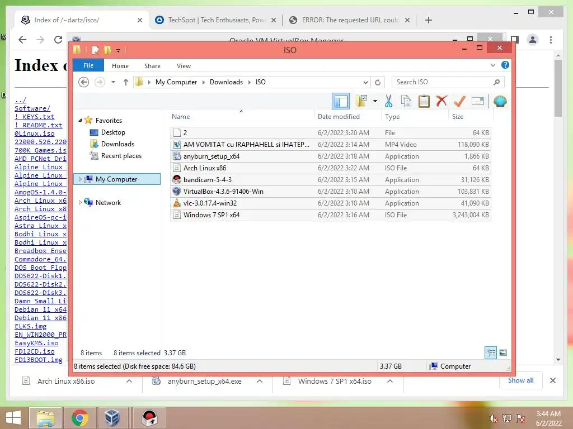Toggle the navigation pane toolbar icon

pos(341,102)
